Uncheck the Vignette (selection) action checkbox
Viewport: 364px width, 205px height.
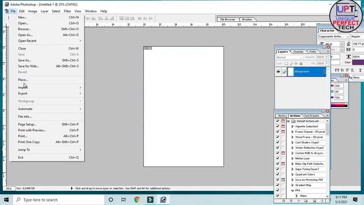point(278,126)
